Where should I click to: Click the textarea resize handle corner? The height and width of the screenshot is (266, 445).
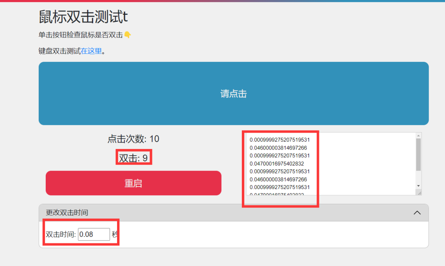click(x=419, y=193)
